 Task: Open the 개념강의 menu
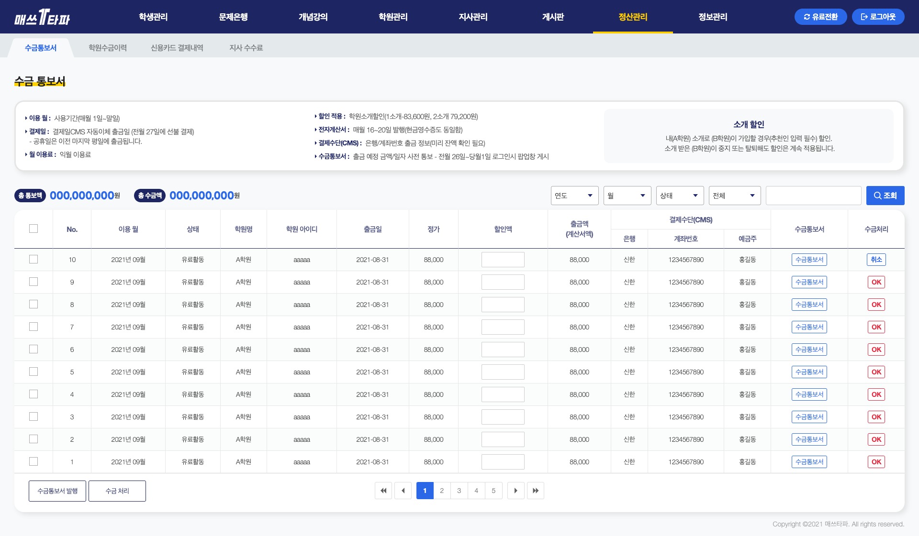coord(313,17)
